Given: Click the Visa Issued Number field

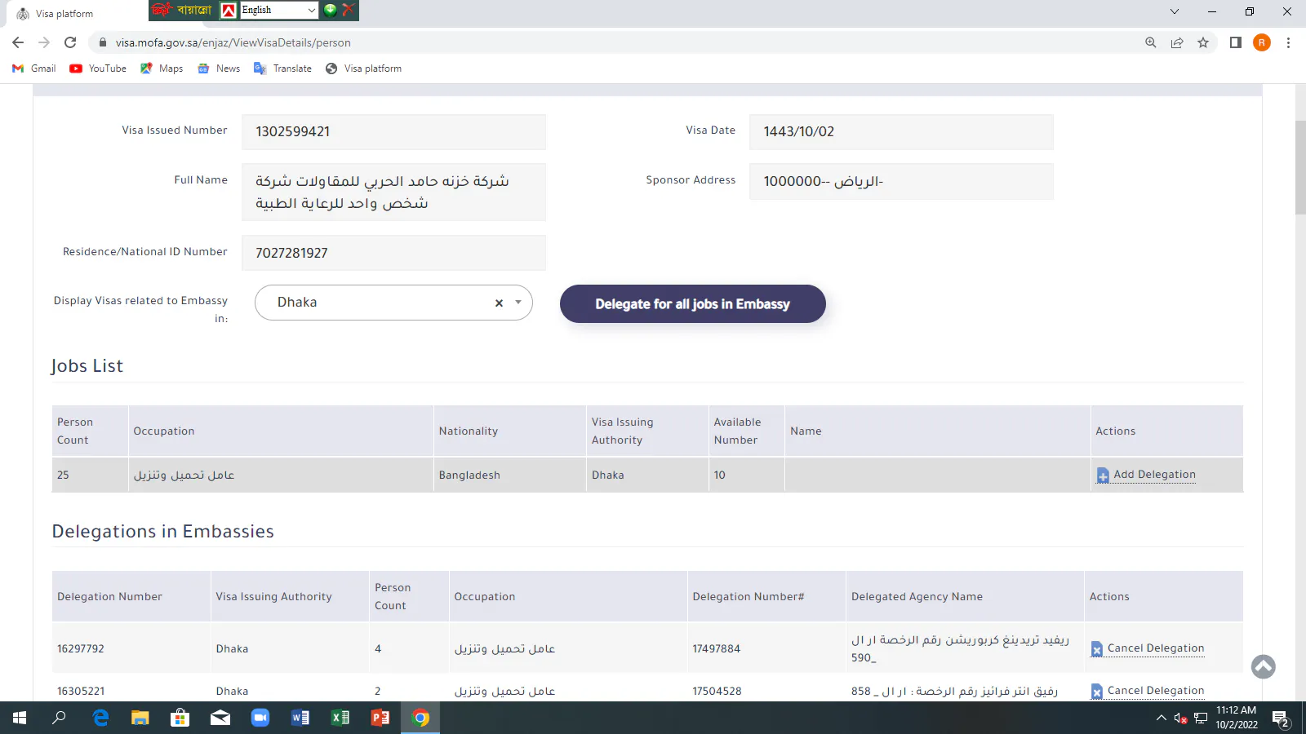Looking at the screenshot, I should (x=393, y=132).
